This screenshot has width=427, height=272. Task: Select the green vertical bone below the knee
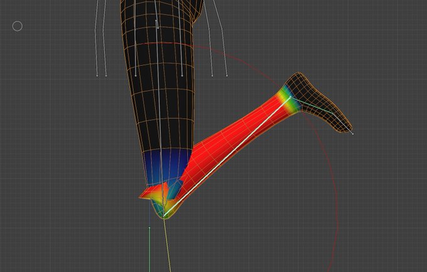149,249
